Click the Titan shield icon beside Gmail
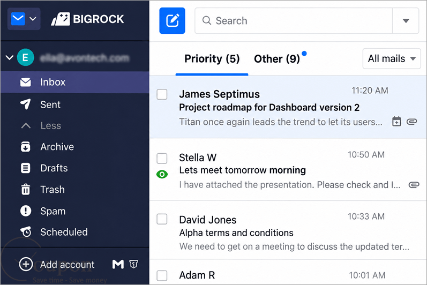Screen dimensions: 427x285 [x=133, y=264]
